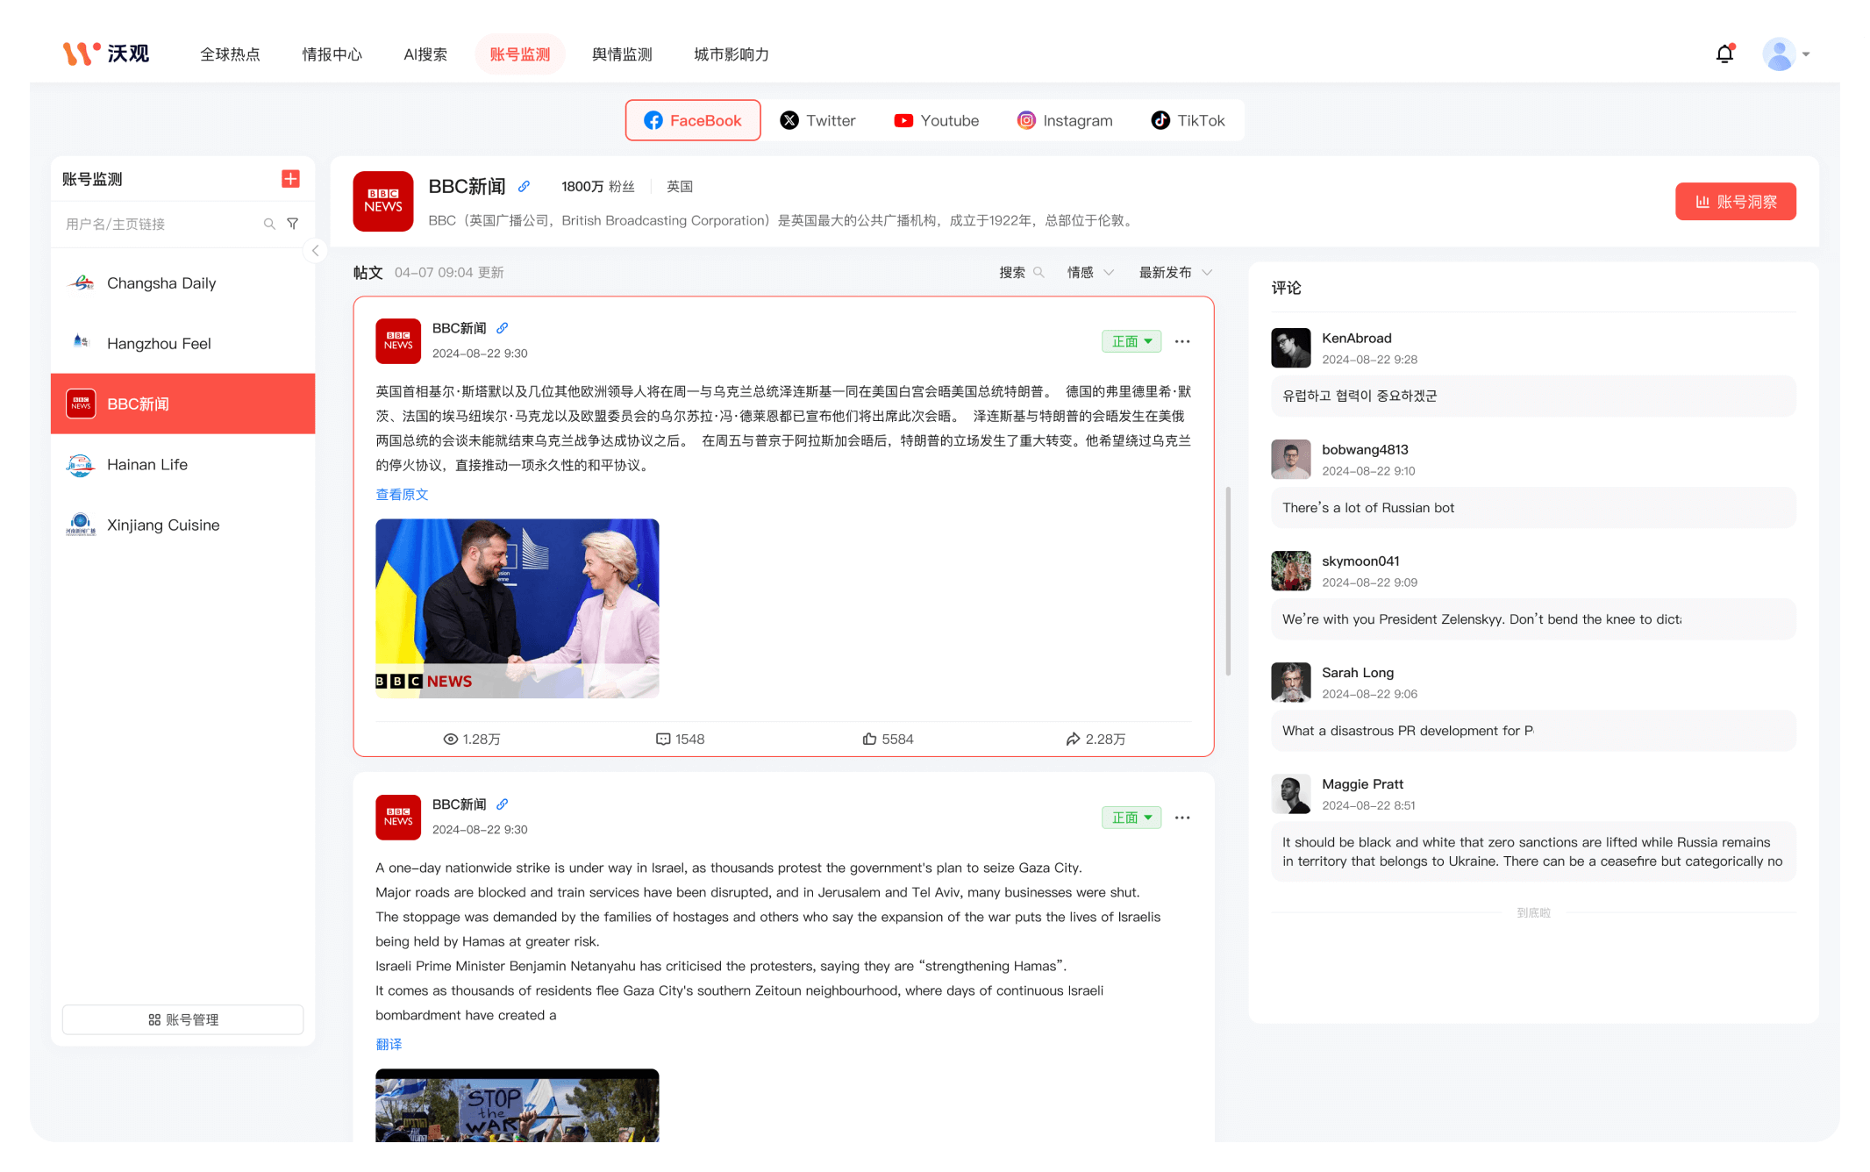The width and height of the screenshot is (1870, 1172).
Task: Open the AI搜索 menu
Action: click(x=425, y=54)
